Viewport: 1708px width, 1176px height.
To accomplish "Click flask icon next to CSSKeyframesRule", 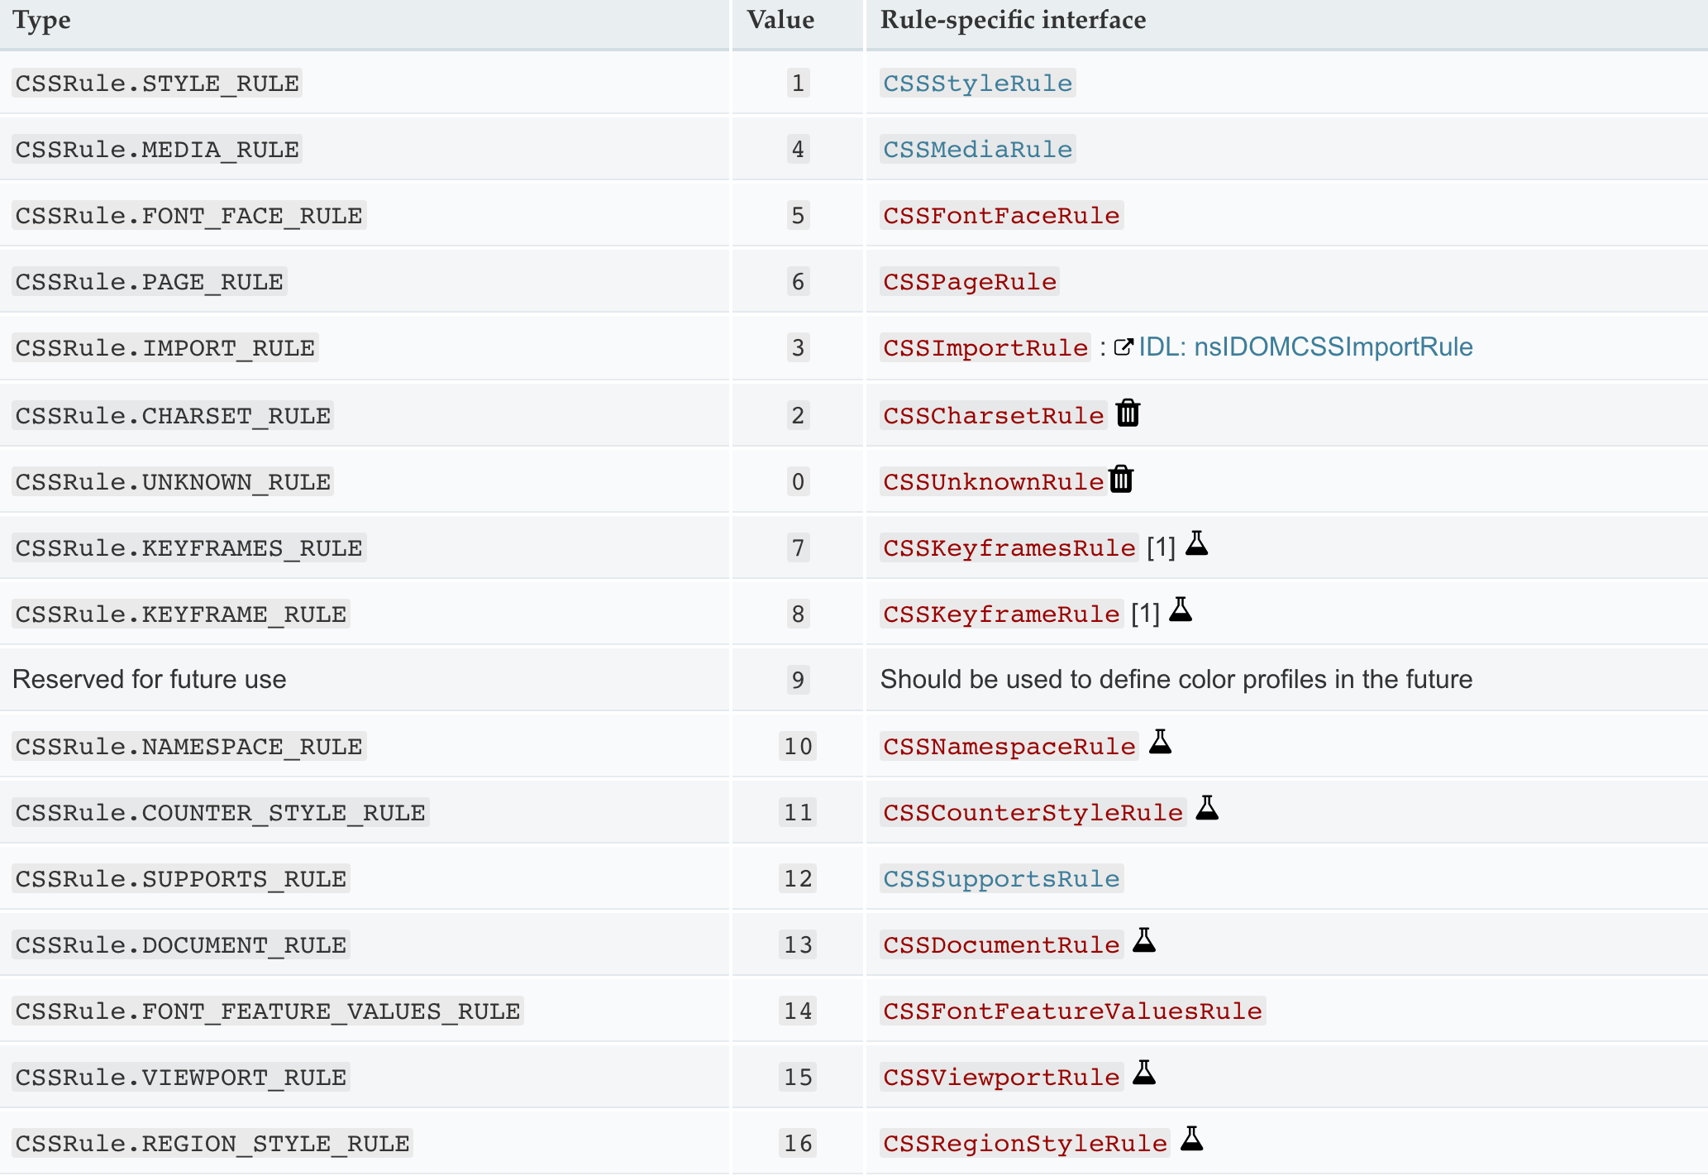I will coord(1196,543).
